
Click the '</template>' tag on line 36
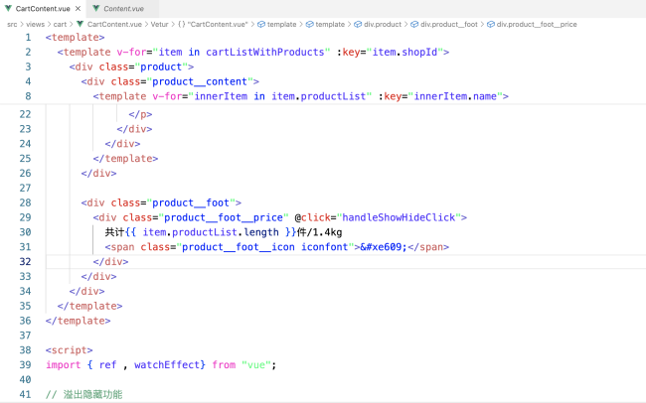[79, 321]
